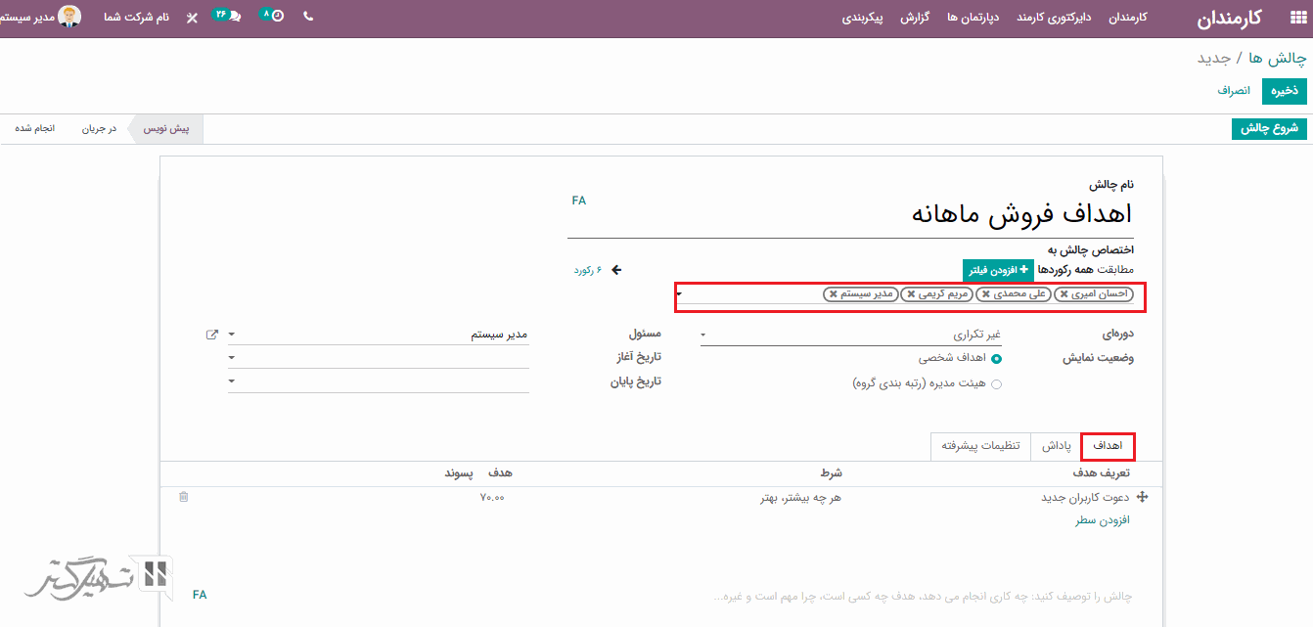This screenshot has width=1313, height=627.
Task: Click the phone icon in top bar
Action: [x=308, y=17]
